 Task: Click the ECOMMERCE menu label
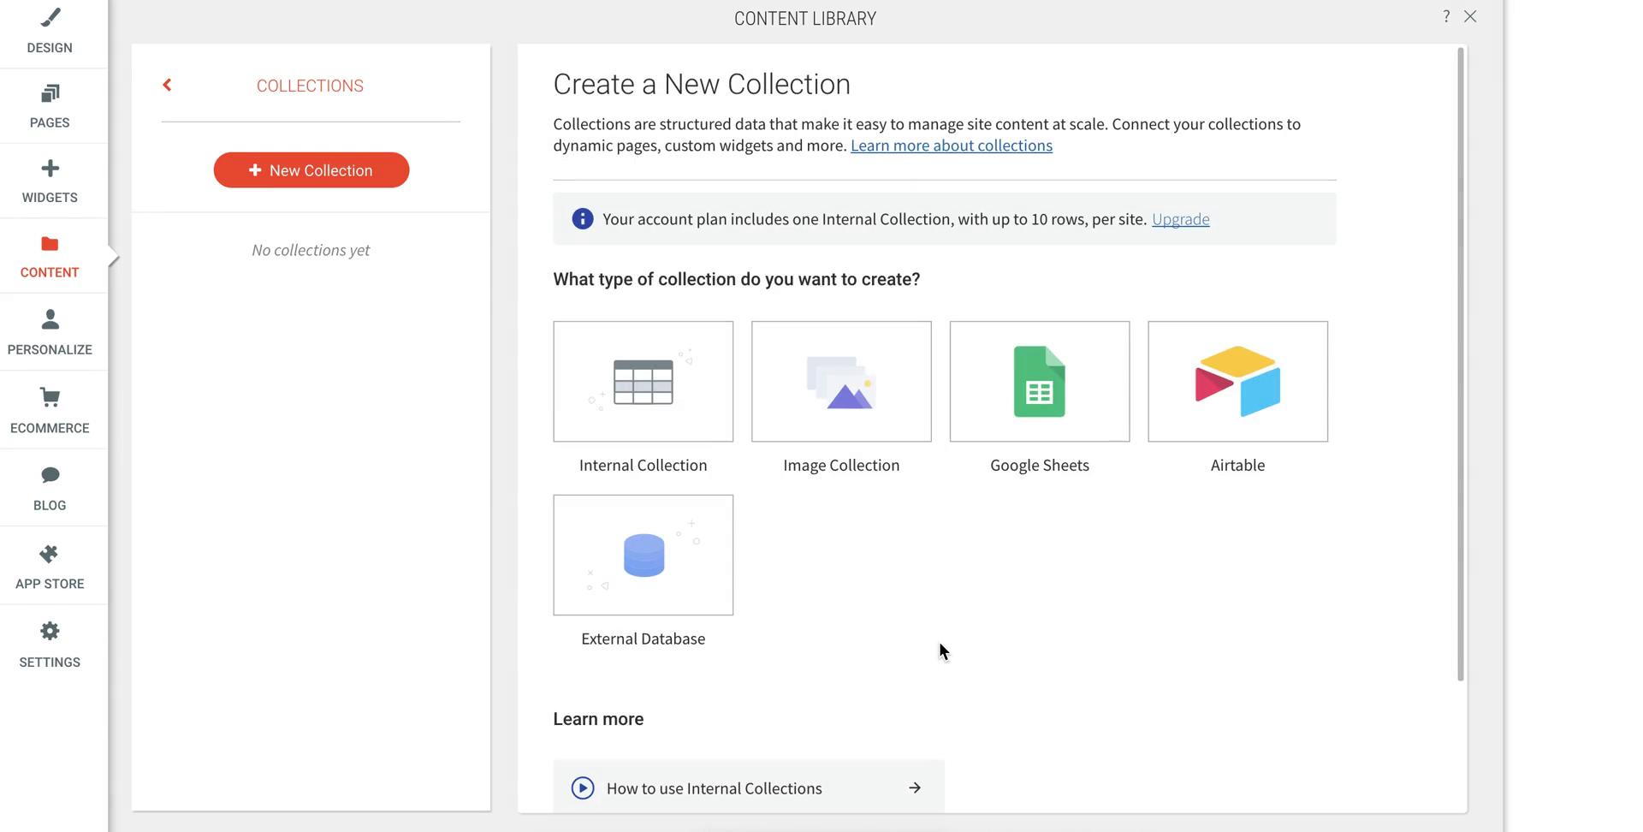coord(50,428)
